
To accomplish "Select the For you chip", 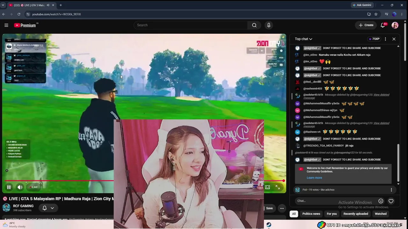I will (331, 214).
